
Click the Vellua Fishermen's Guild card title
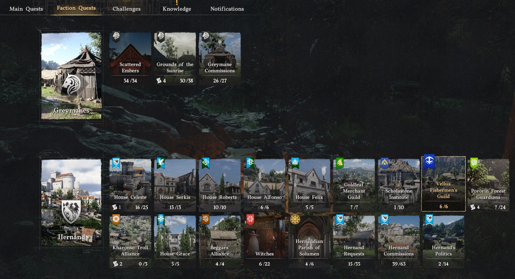443,190
